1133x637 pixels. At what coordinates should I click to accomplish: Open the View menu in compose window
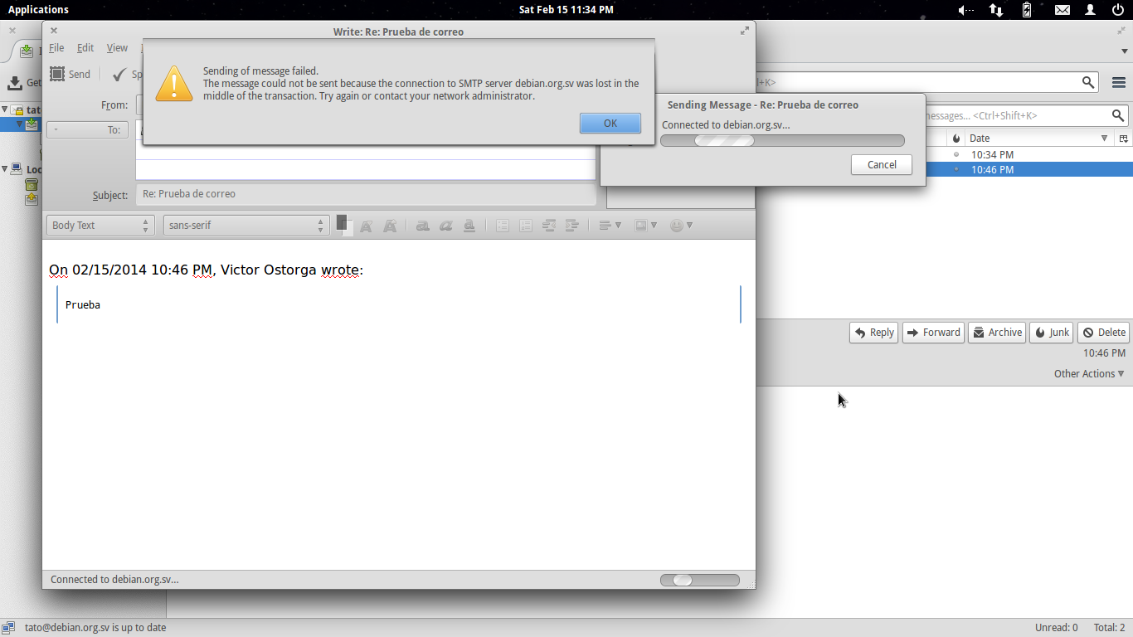click(x=117, y=48)
